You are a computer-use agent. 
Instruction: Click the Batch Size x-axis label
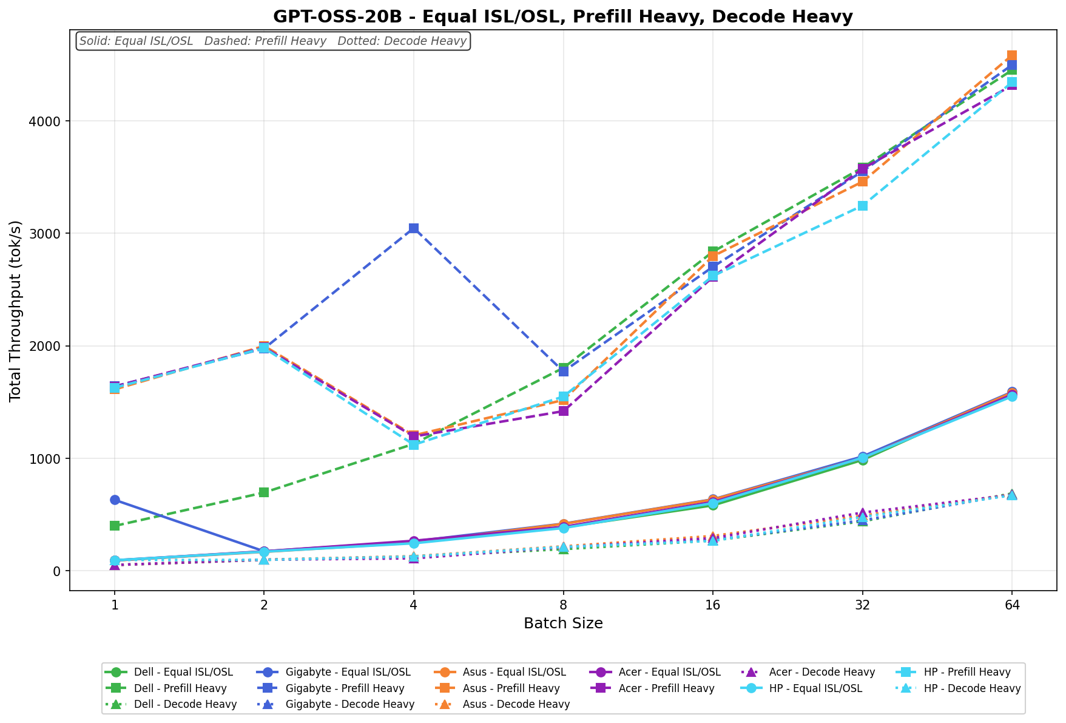click(562, 623)
